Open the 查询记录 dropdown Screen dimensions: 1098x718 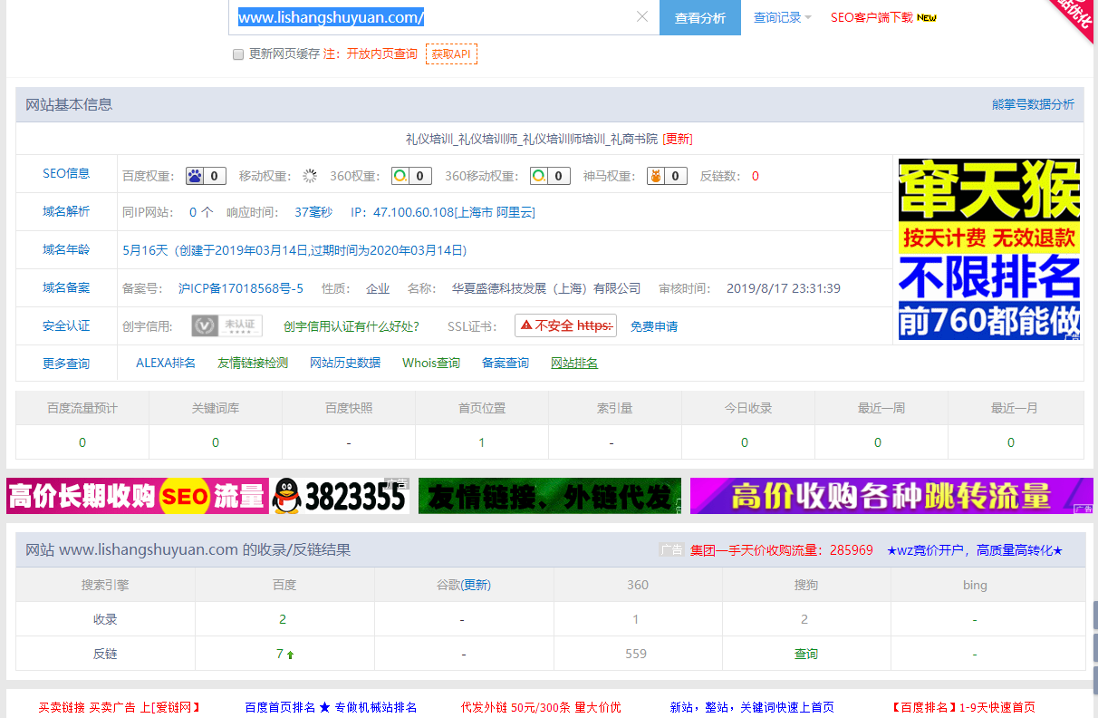point(783,17)
